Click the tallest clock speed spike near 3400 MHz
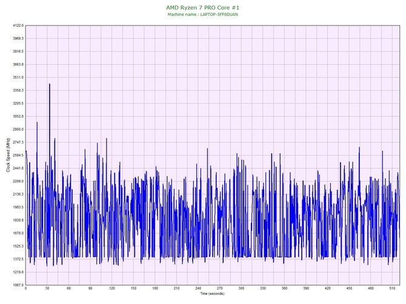This screenshot has width=406, height=304. pyautogui.click(x=50, y=84)
